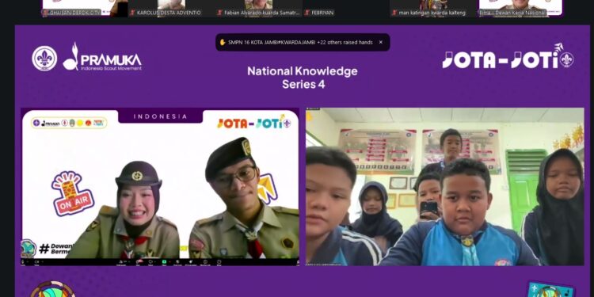This screenshot has height=297, width=594.
Task: Select the hosts' video feed with Indonesia banner
Action: point(160,186)
